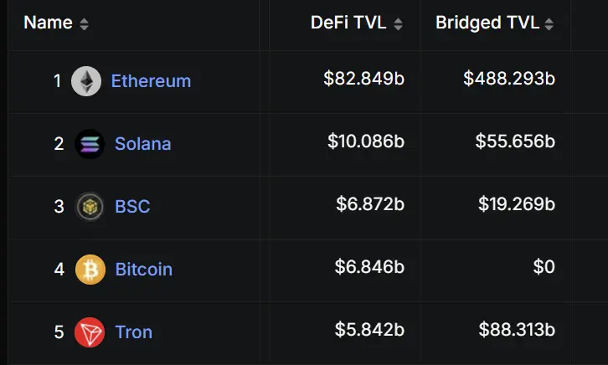Open the BSC chain link
Viewport: 608px width, 365px height.
tap(132, 207)
